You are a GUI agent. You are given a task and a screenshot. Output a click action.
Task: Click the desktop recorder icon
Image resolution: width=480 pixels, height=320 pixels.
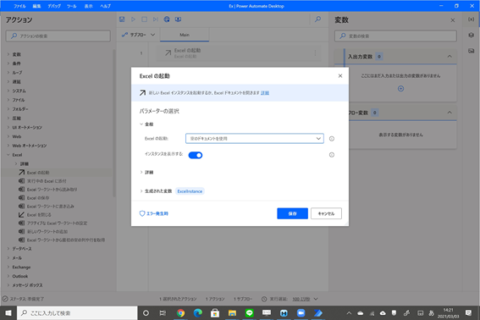point(178,19)
